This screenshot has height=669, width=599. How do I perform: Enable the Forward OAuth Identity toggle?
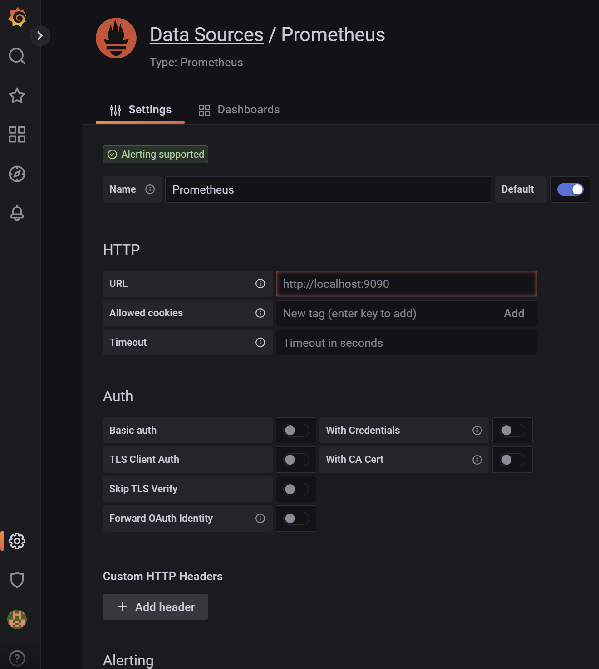(x=296, y=519)
